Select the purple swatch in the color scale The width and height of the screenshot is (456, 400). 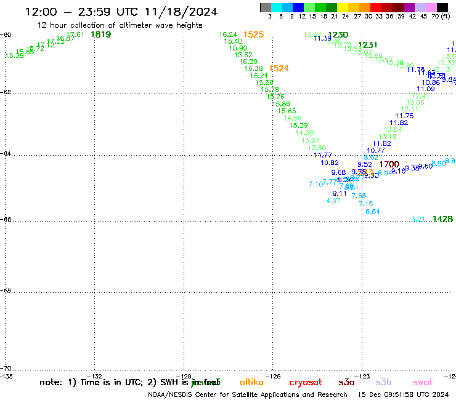coord(409,7)
